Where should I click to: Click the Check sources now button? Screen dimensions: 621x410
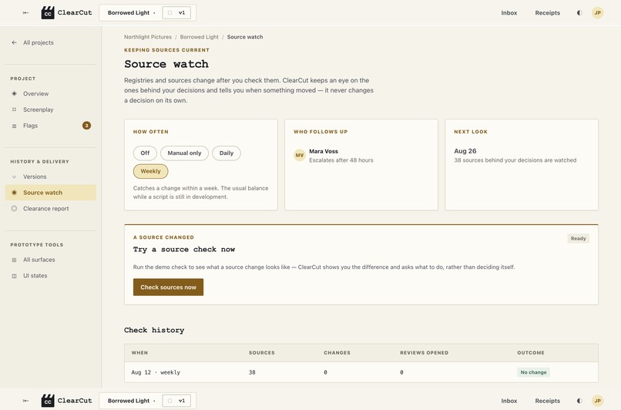pyautogui.click(x=168, y=287)
